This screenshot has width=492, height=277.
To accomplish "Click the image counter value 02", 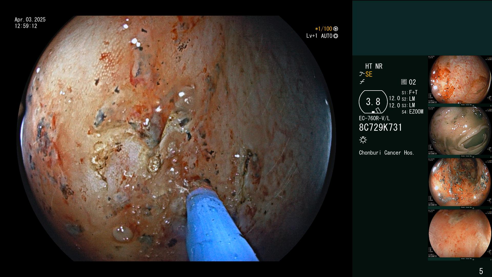I will click(412, 82).
